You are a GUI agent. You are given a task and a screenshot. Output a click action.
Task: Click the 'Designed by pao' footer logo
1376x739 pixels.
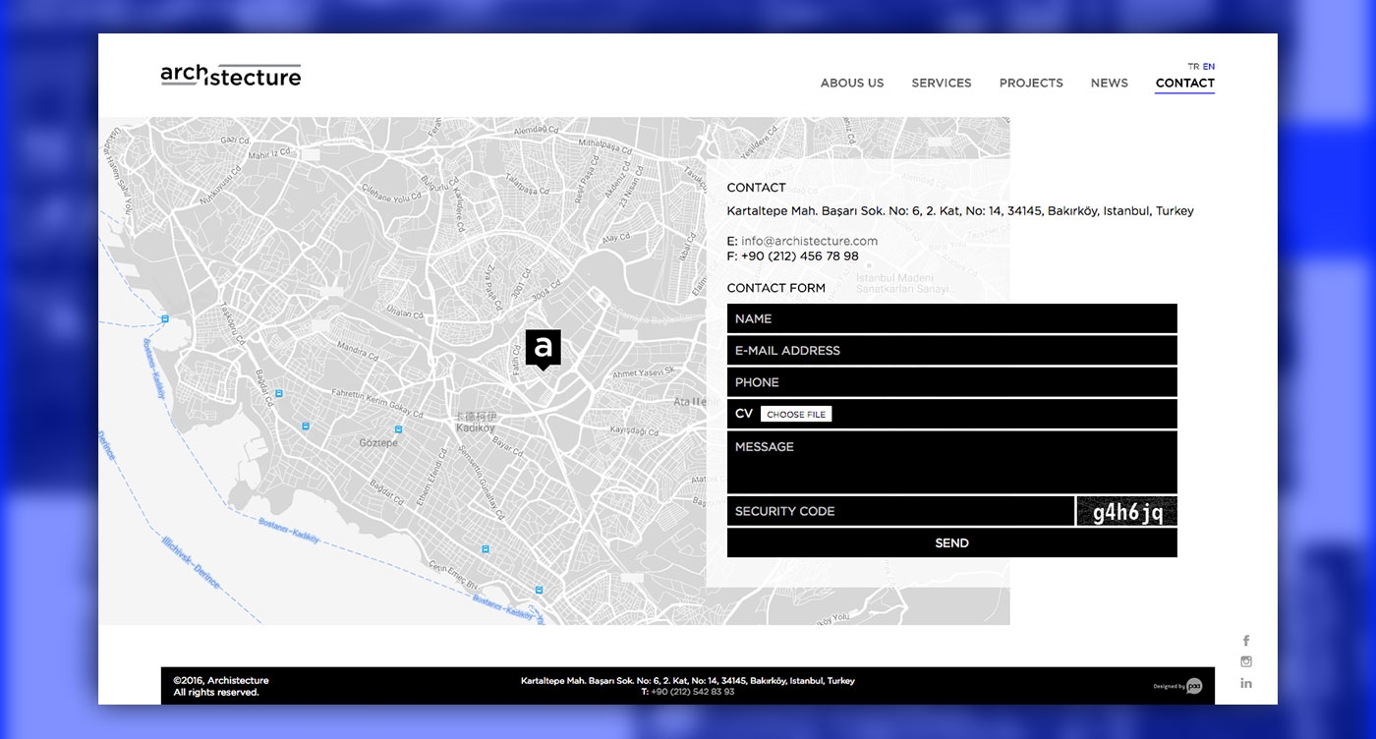tap(1178, 686)
